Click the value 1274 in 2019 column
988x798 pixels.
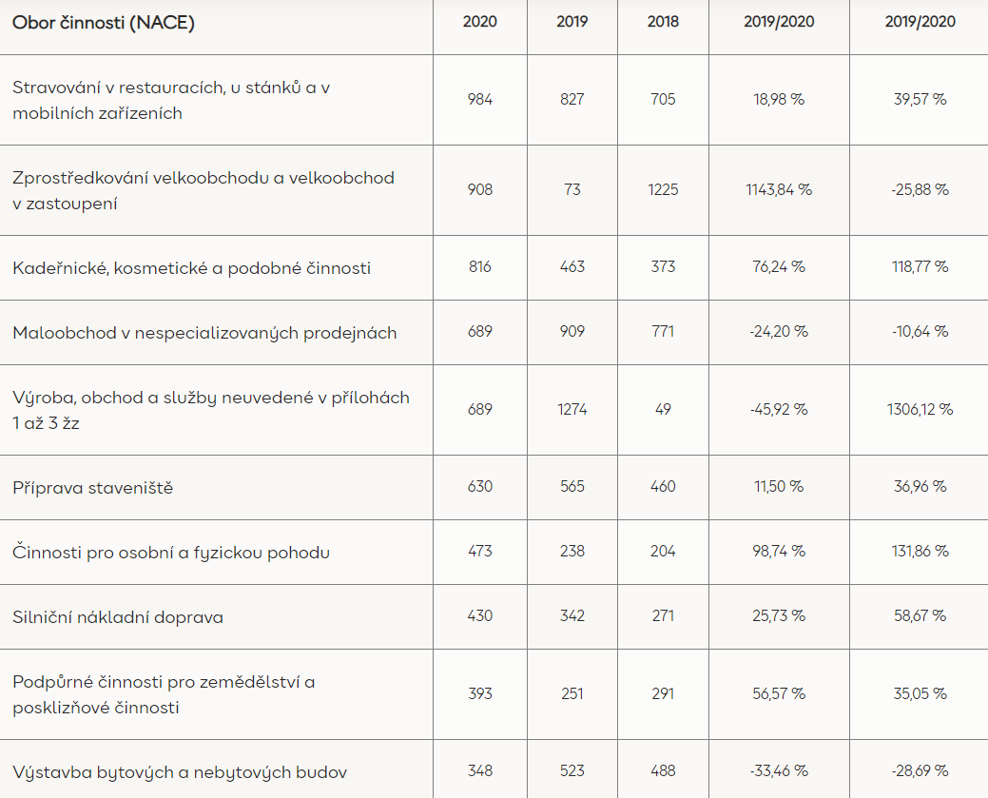point(572,409)
